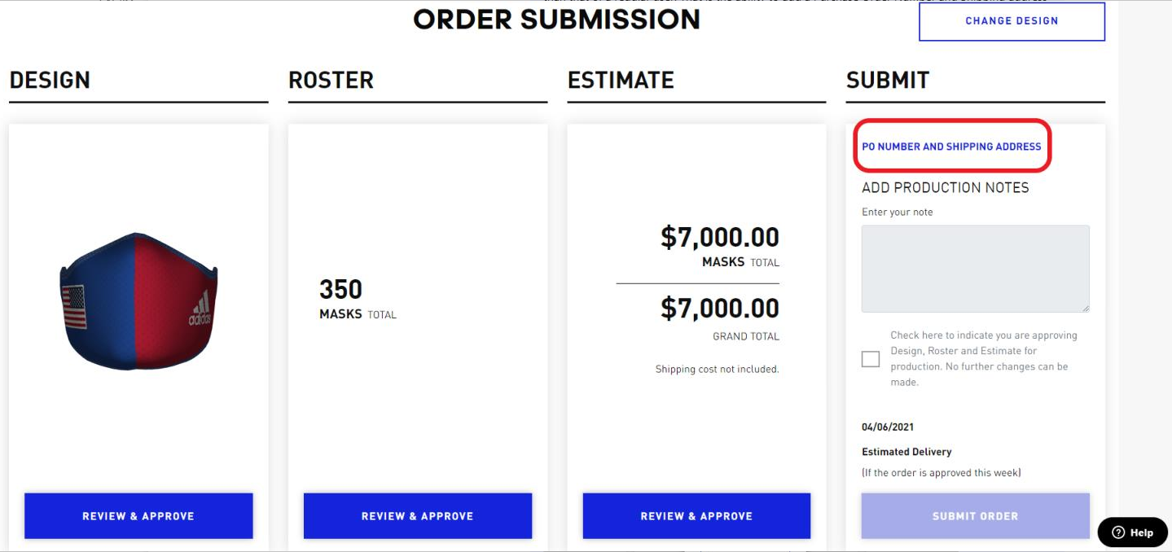The image size is (1172, 552).
Task: Check the production approval checkbox
Action: tap(870, 358)
